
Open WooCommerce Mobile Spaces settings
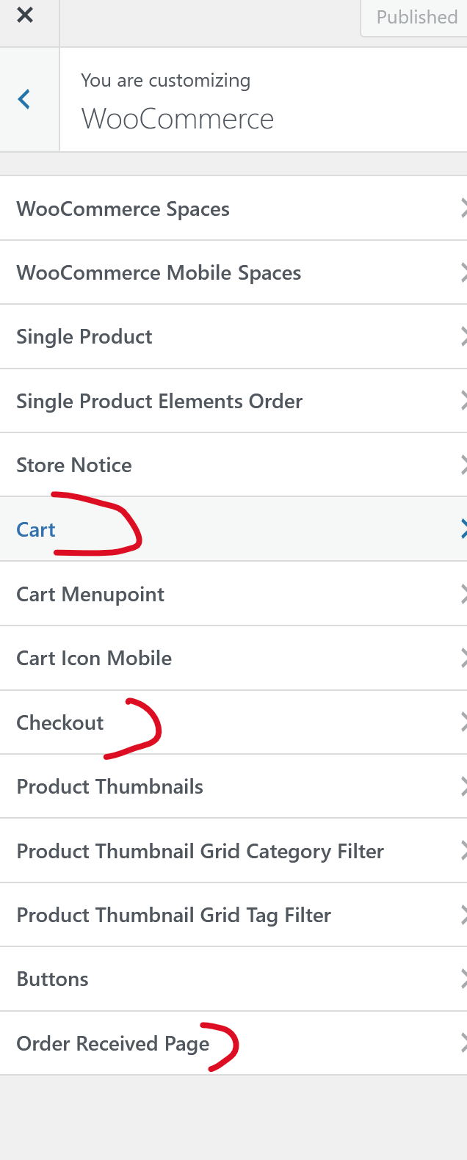pos(159,273)
